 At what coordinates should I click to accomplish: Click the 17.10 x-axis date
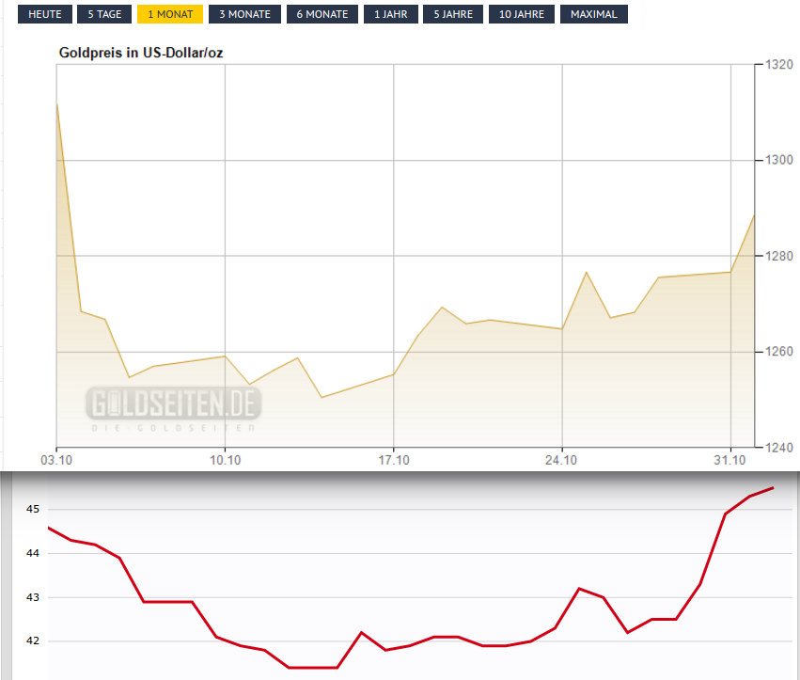click(x=393, y=461)
